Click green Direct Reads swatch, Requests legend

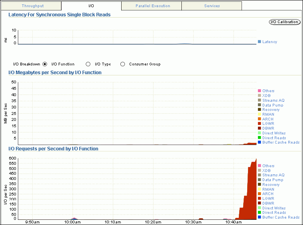tap(260, 213)
